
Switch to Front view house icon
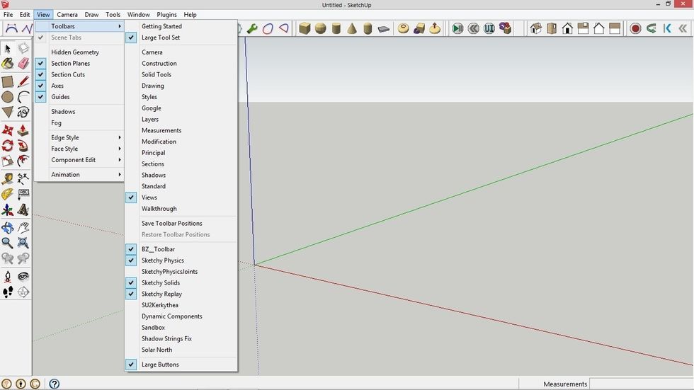click(x=567, y=29)
